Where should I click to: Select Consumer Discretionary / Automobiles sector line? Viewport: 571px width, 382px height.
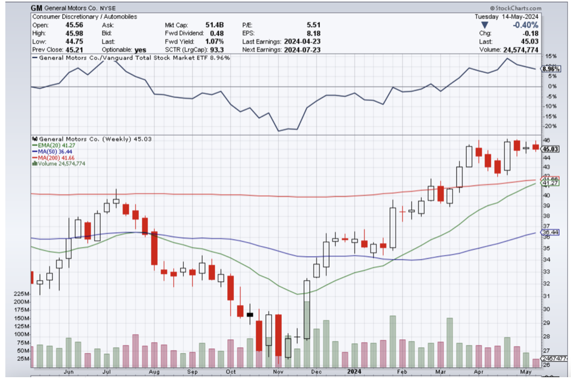tap(84, 17)
